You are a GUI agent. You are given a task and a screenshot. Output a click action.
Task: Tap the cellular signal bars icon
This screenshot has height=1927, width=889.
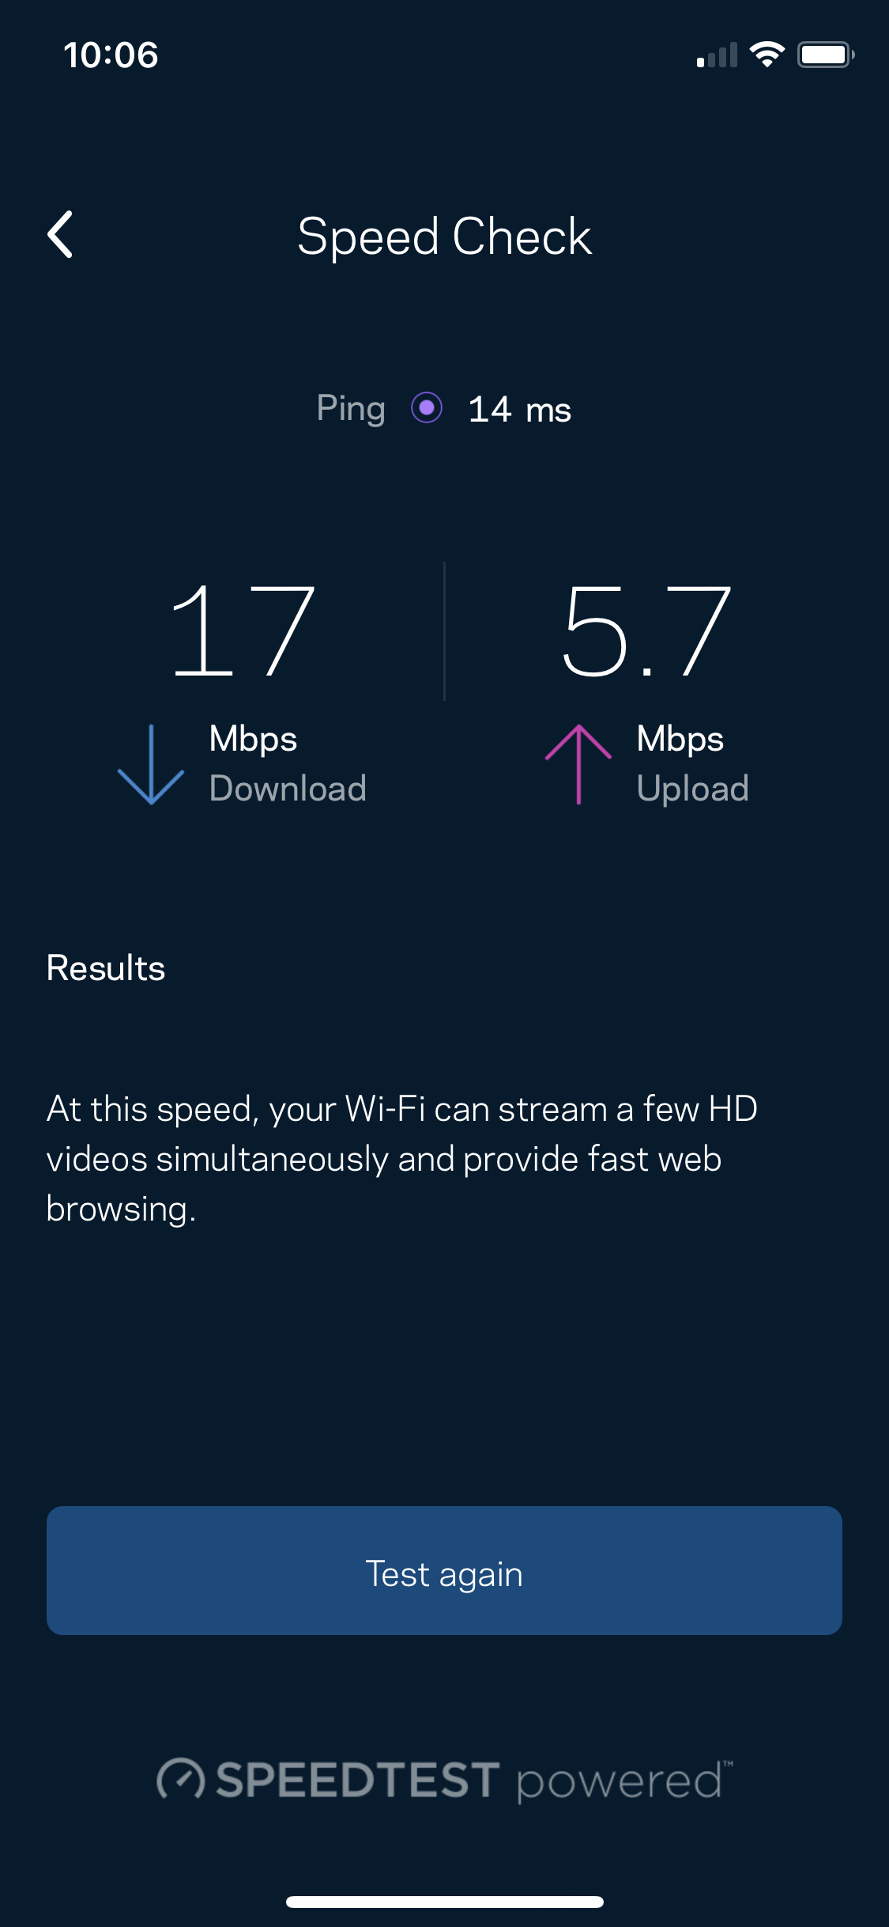(x=717, y=55)
